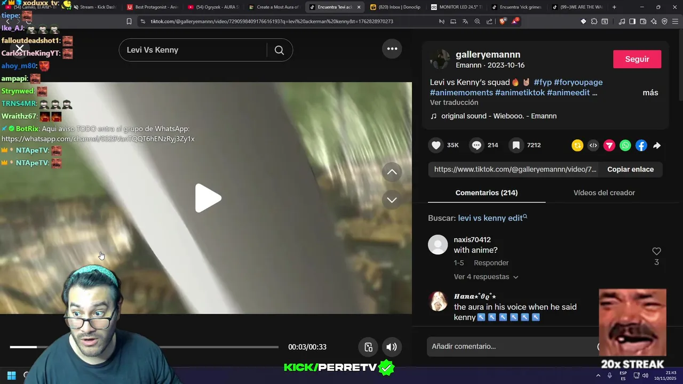The image size is (683, 384).
Task: Switch to Stream - Kick Dashboard tab
Action: [x=94, y=7]
